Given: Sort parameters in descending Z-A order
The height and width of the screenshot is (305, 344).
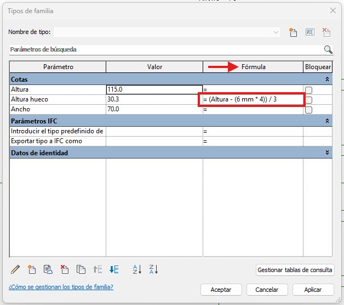Looking at the screenshot, I should click(153, 269).
